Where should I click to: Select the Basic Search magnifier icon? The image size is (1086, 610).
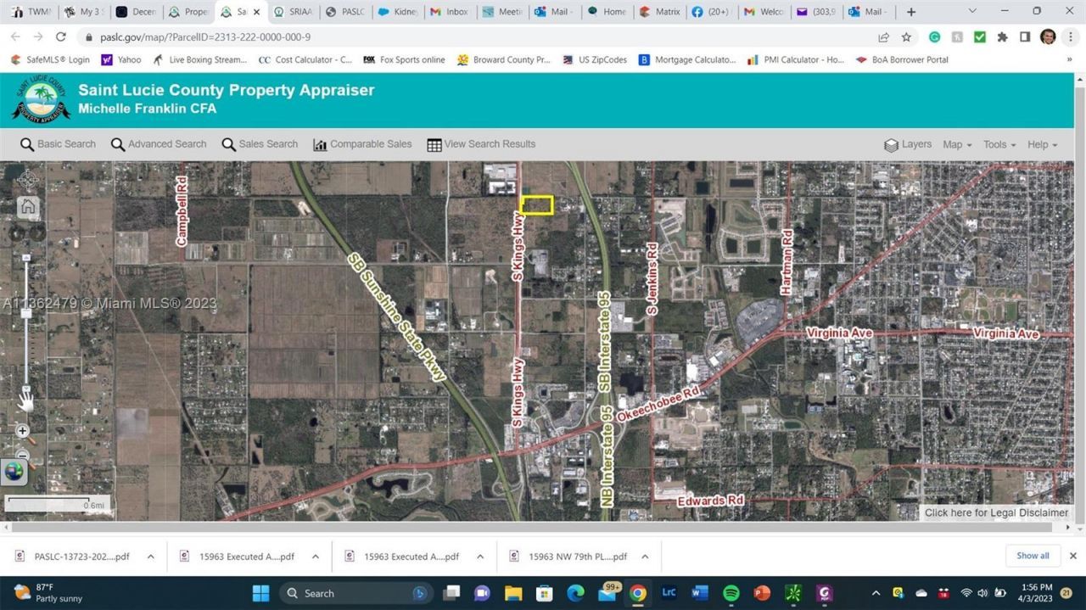pyautogui.click(x=25, y=144)
